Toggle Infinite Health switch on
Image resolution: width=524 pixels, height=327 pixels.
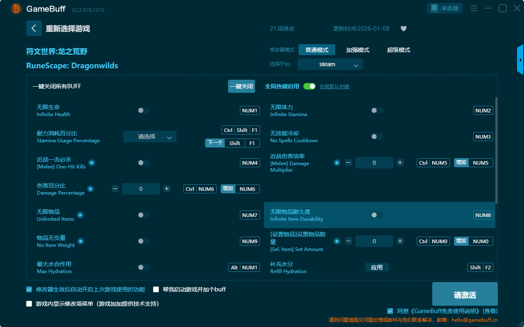(144, 110)
